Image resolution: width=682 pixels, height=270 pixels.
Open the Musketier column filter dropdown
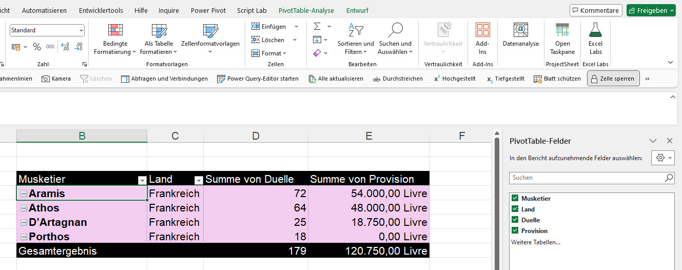pos(142,180)
